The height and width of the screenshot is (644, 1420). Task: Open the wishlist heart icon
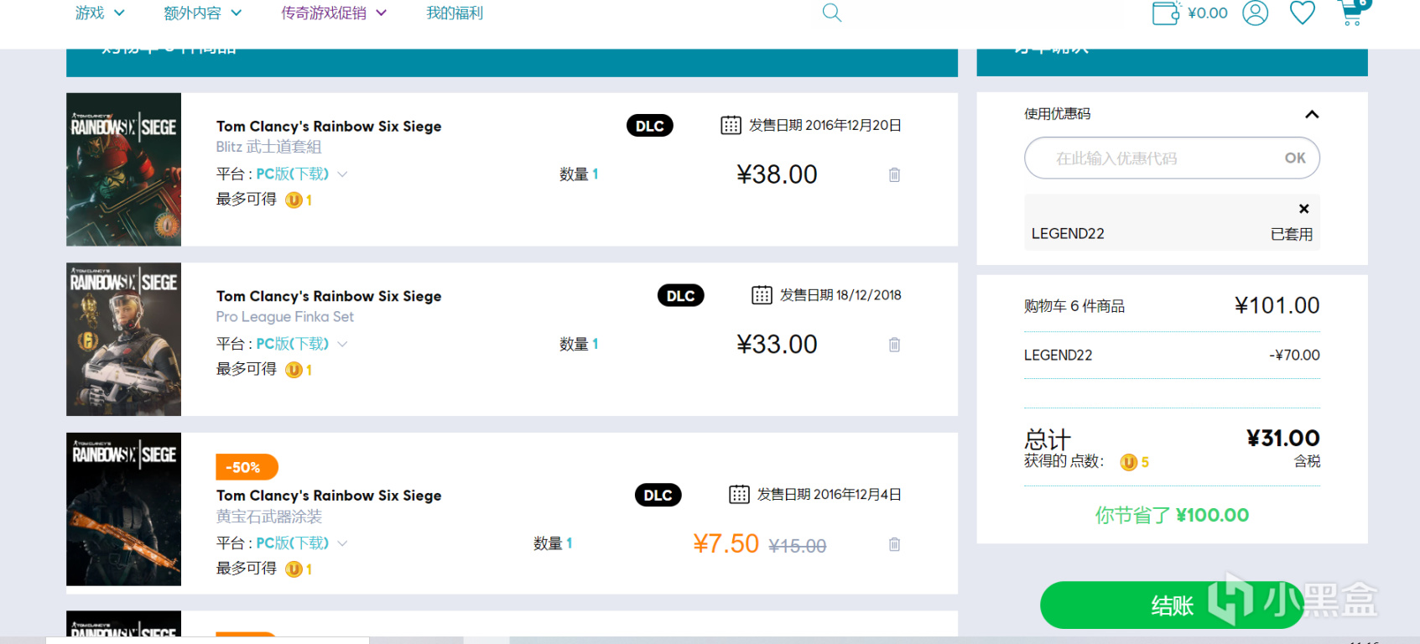tap(1302, 13)
